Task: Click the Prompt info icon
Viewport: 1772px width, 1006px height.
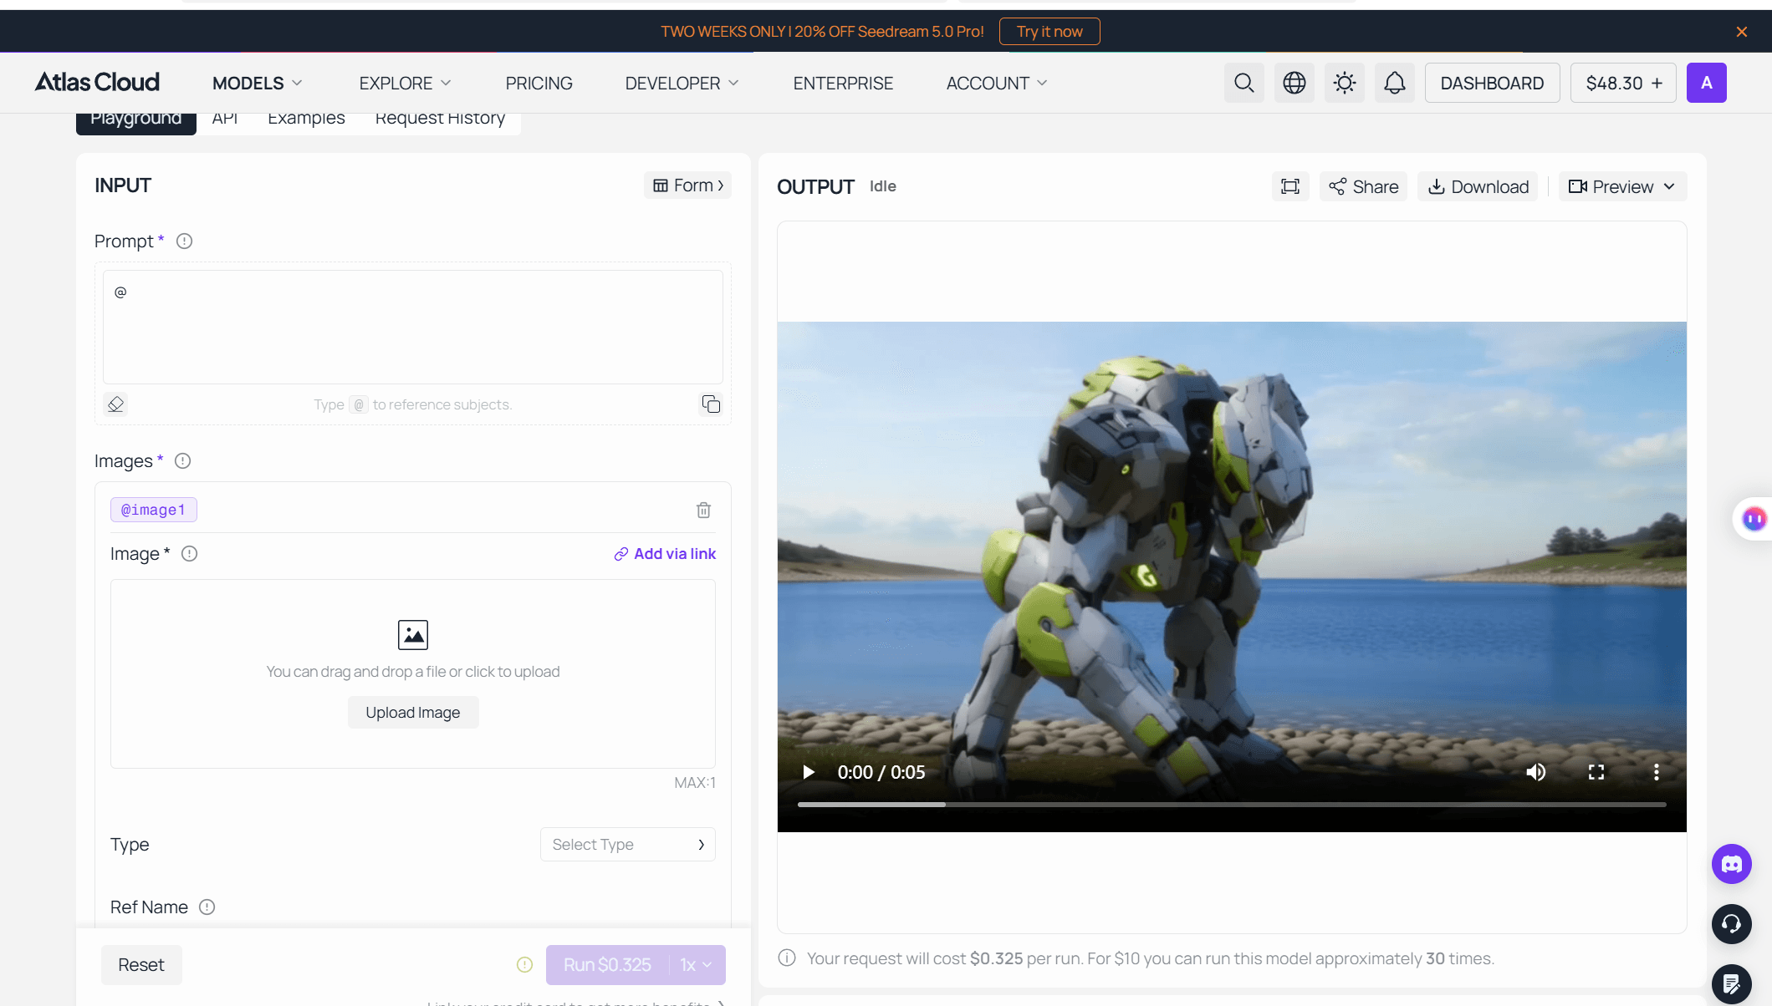Action: coord(185,241)
